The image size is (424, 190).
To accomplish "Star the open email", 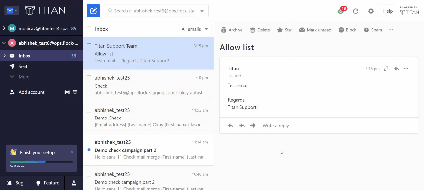I will point(284,30).
